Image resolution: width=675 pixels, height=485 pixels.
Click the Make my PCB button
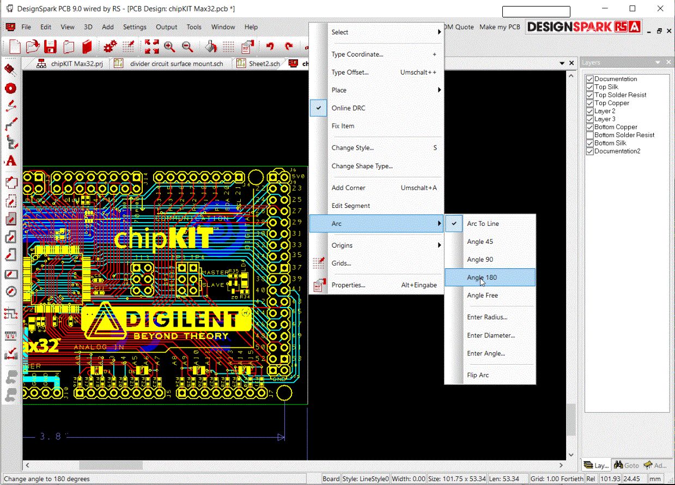point(499,27)
